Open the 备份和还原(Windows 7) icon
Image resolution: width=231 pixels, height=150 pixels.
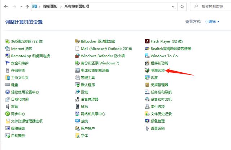click(77, 63)
